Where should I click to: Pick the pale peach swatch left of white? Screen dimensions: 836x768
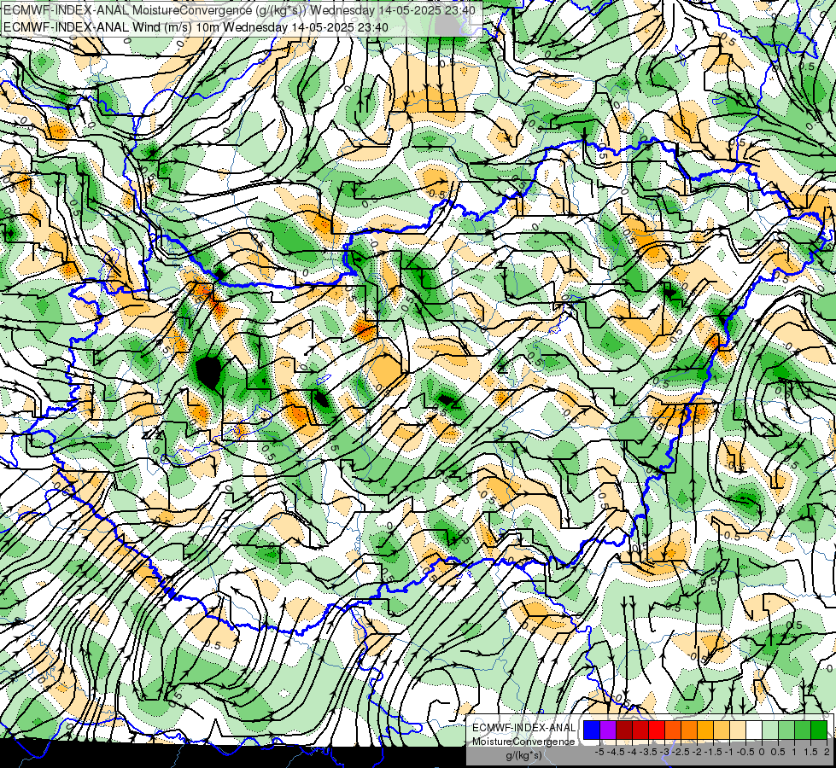click(x=738, y=730)
